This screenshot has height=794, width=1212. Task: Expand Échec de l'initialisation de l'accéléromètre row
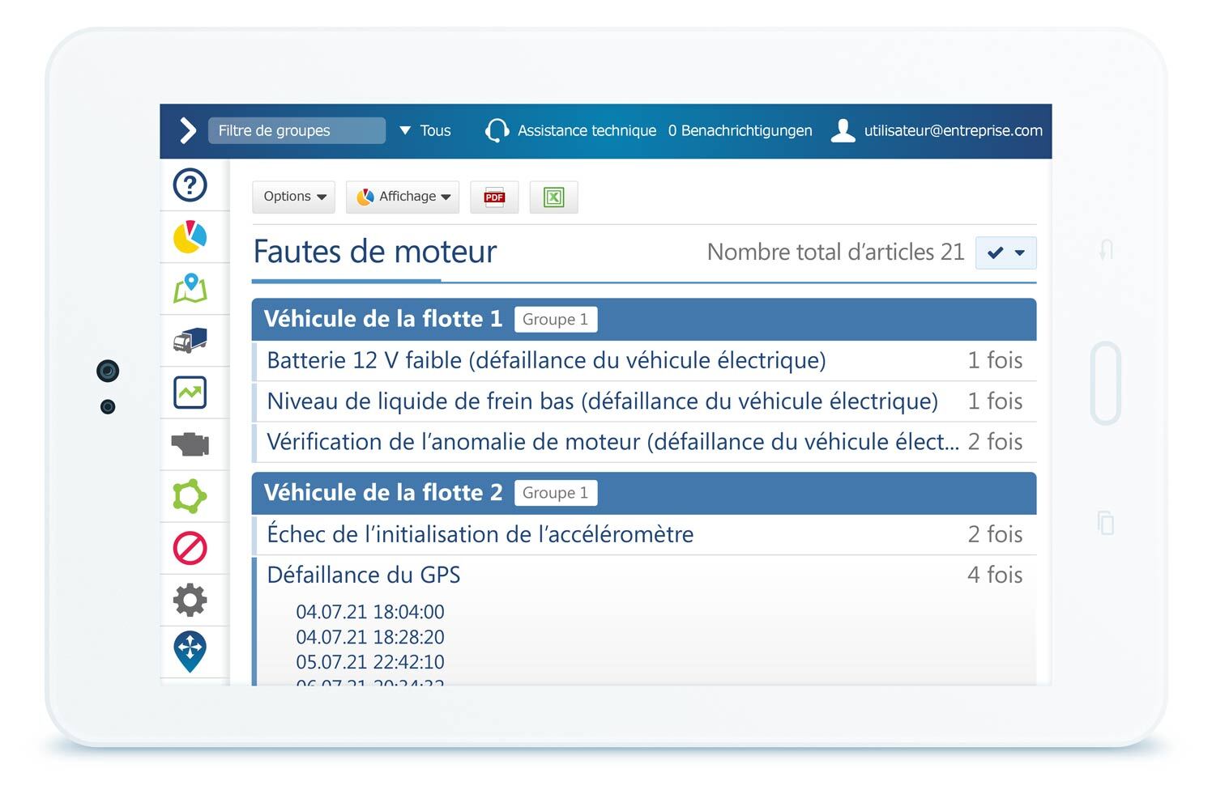[644, 534]
